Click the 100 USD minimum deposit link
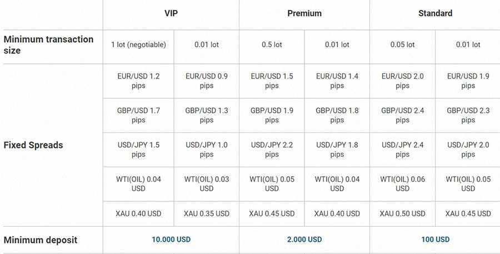 tap(435, 240)
